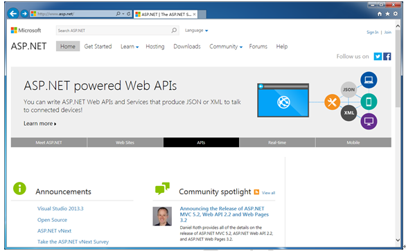
Task: Open the new blank tab button
Action: point(202,15)
